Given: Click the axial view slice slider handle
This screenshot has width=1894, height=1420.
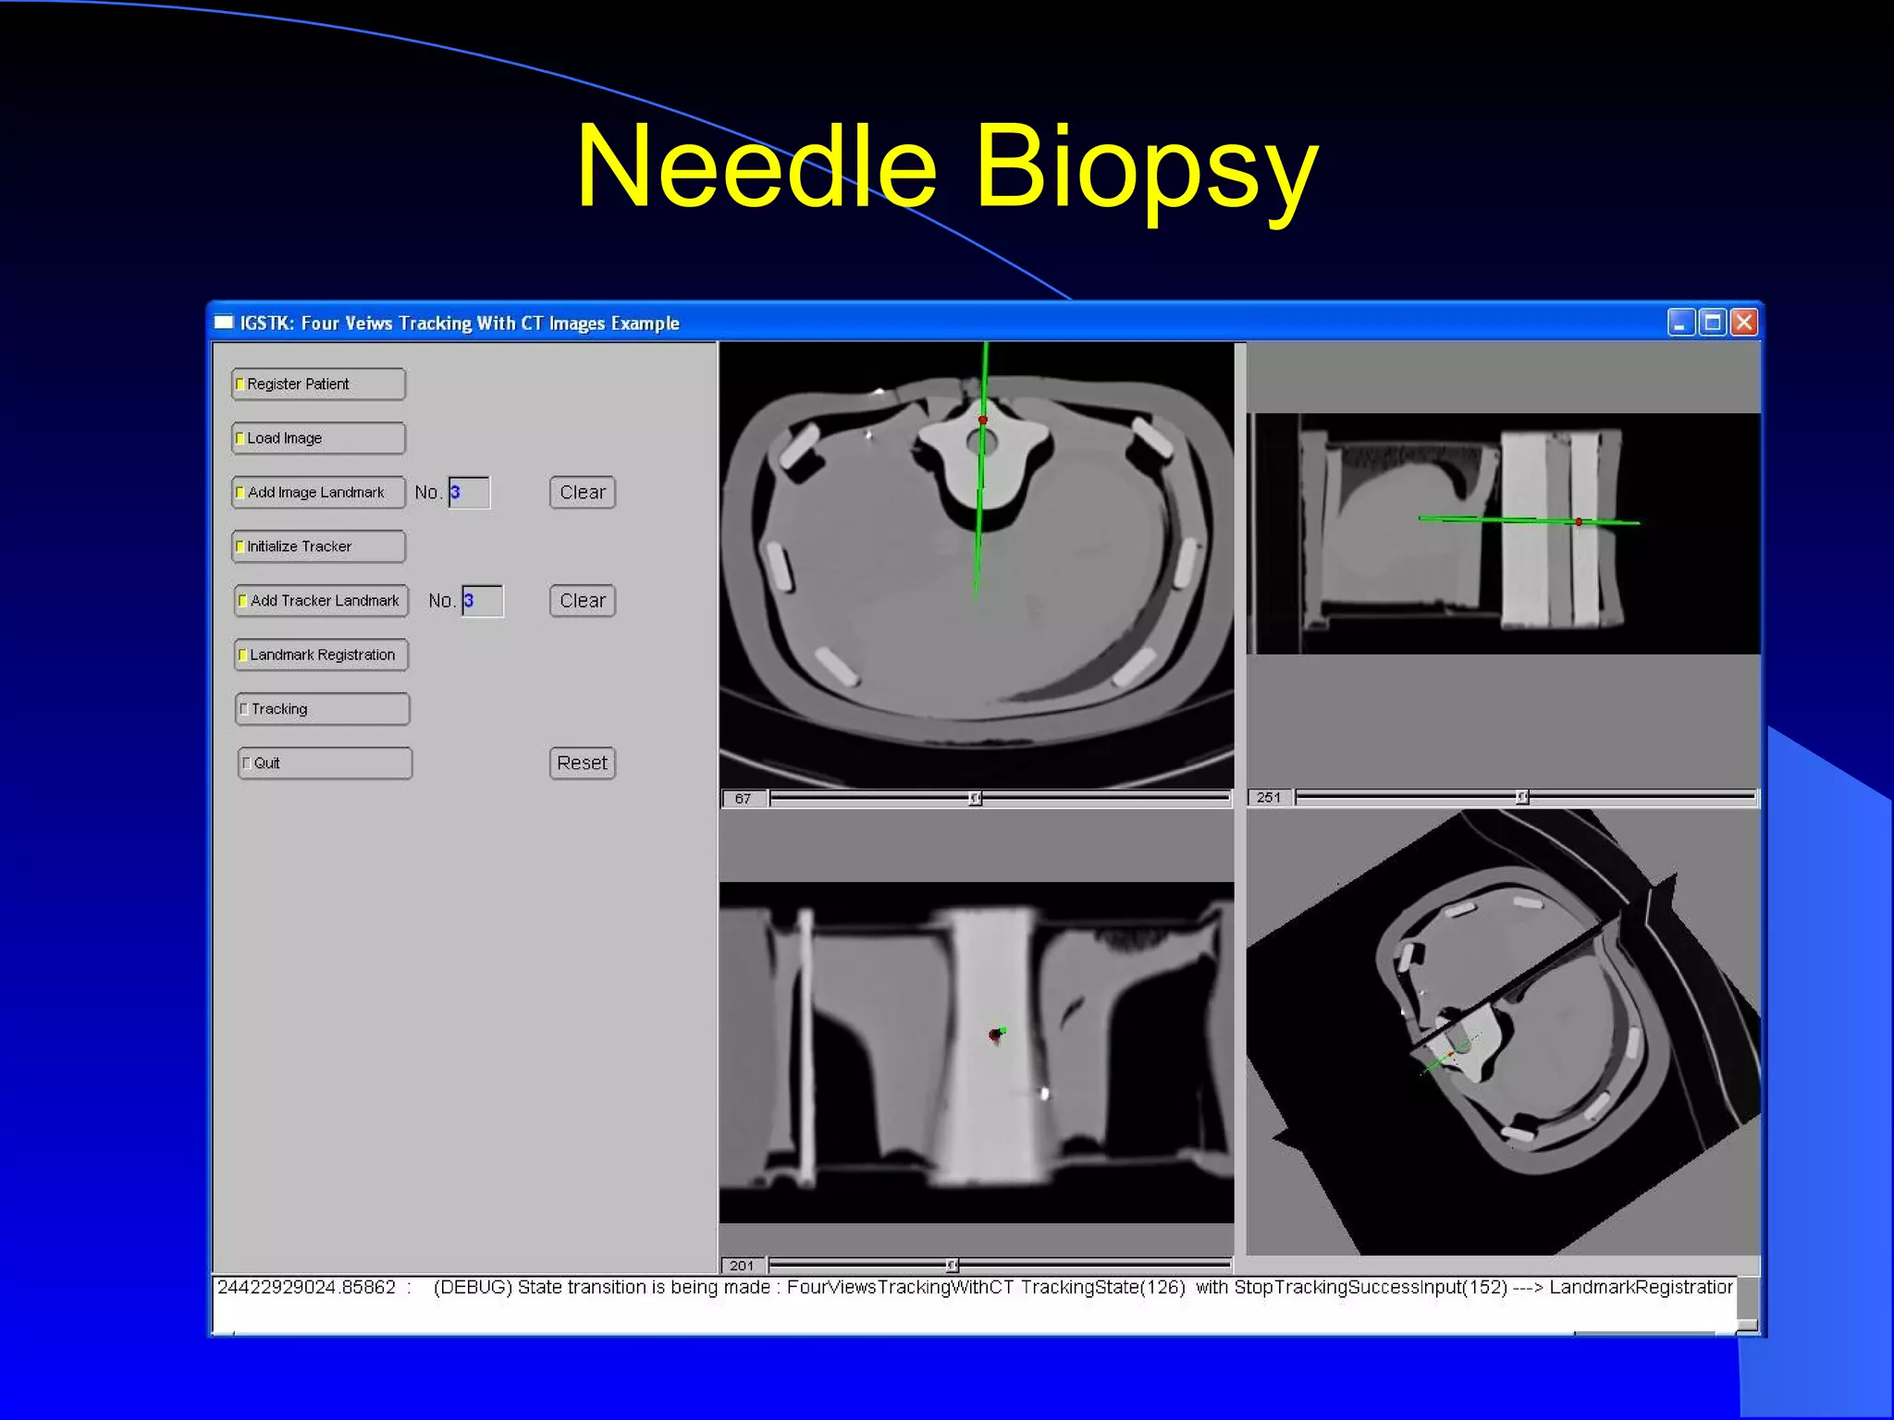Looking at the screenshot, I should 975,799.
